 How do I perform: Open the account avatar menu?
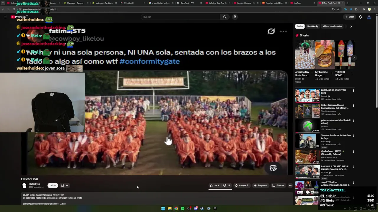(369, 17)
